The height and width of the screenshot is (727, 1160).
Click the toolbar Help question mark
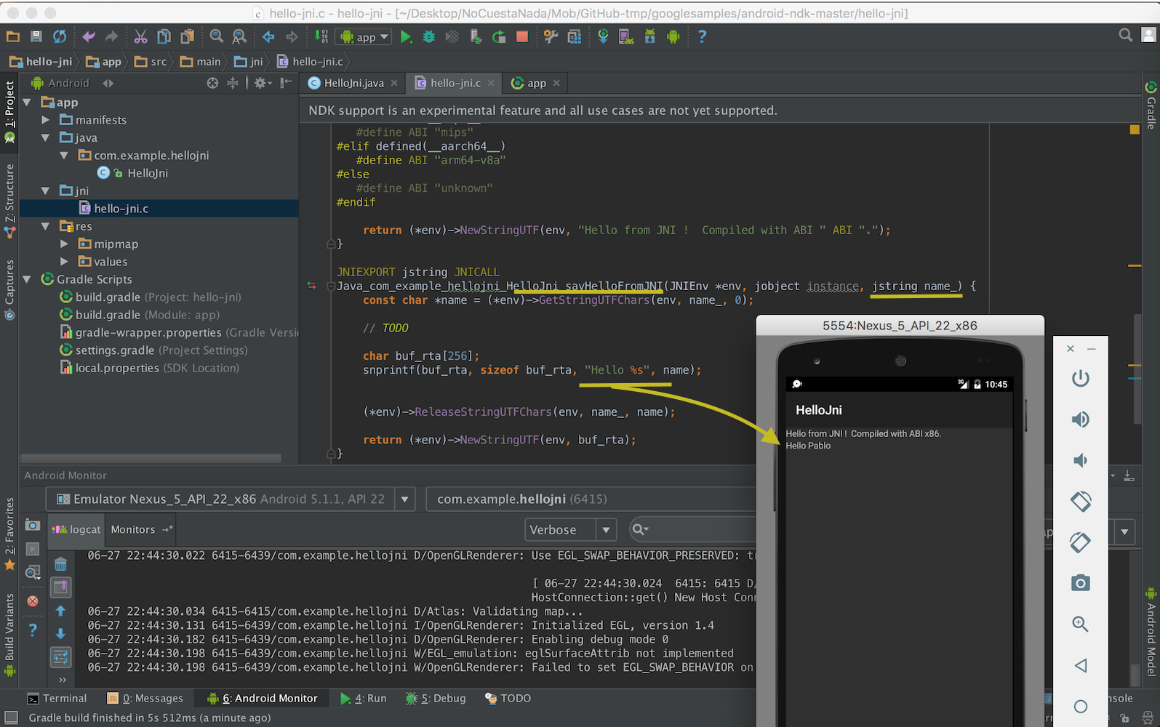702,36
